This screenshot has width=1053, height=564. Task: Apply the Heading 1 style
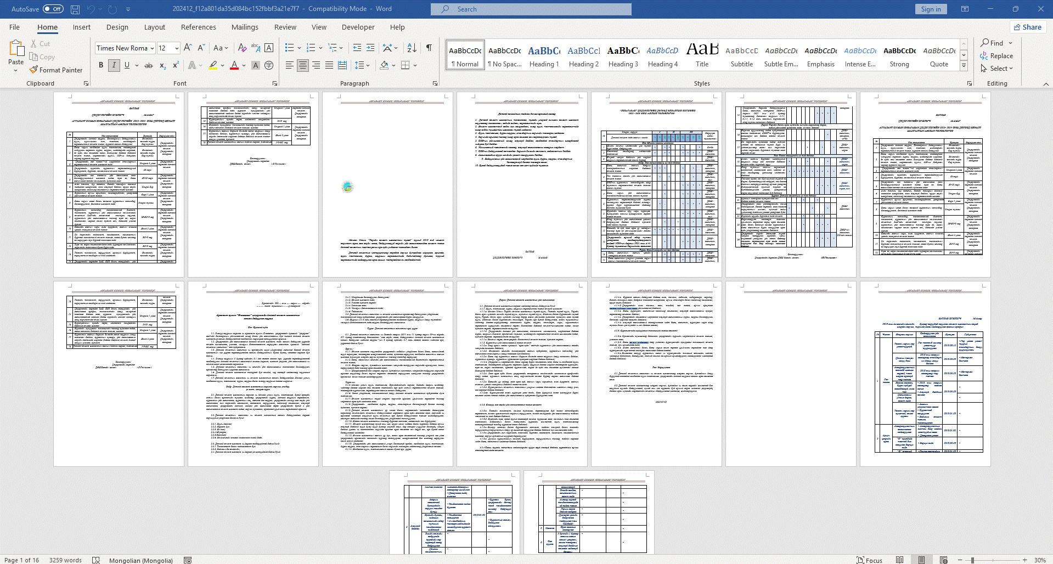click(544, 56)
